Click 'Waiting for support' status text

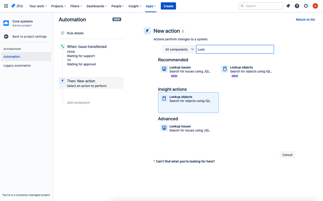click(x=81, y=56)
